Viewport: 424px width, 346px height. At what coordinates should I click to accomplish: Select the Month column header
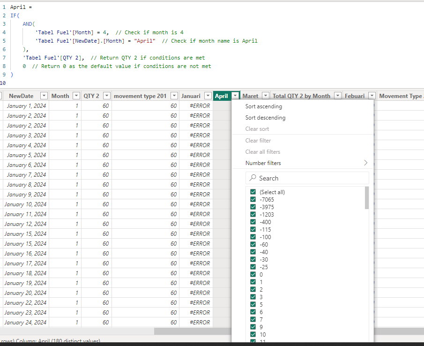point(60,96)
